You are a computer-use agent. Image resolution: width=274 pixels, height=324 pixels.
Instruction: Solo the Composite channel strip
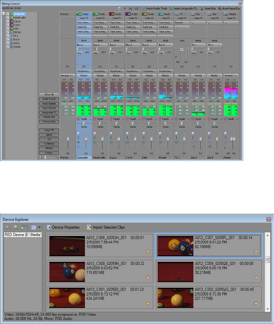pos(78,138)
